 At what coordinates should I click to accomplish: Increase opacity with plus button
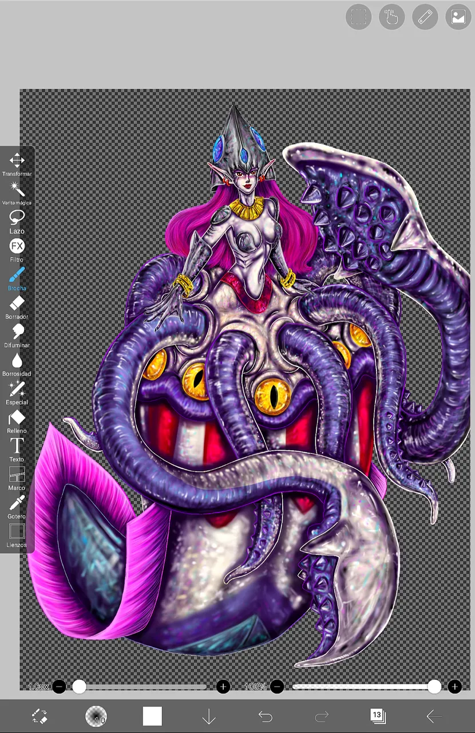(x=455, y=687)
